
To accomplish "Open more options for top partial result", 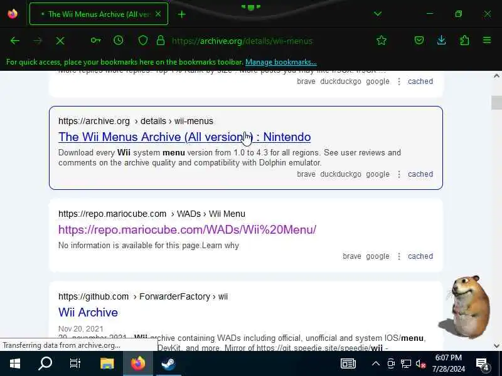I will (399, 81).
